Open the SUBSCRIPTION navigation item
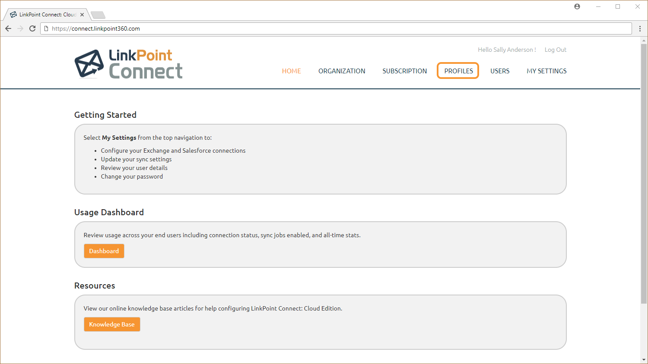The image size is (648, 364). click(x=405, y=71)
